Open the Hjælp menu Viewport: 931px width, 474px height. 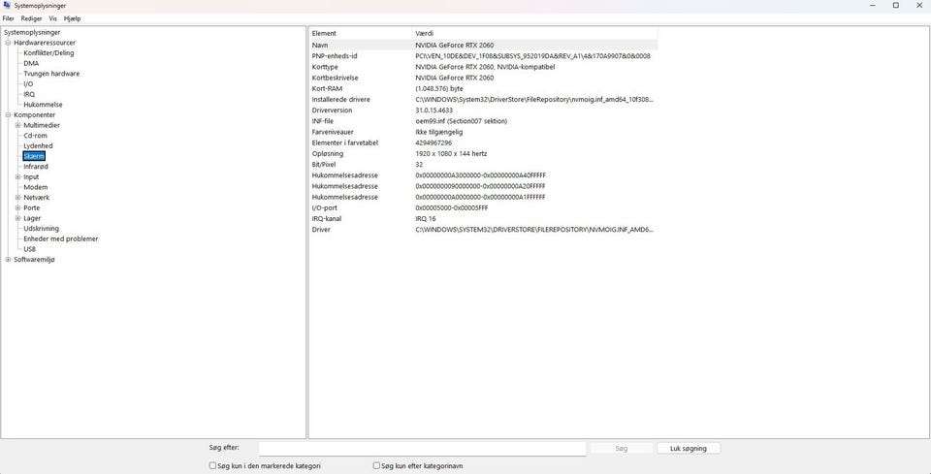click(x=73, y=18)
